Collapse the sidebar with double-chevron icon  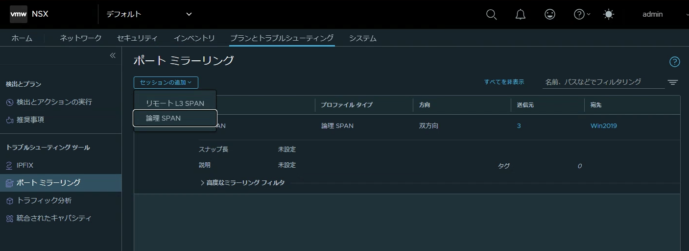click(x=113, y=55)
